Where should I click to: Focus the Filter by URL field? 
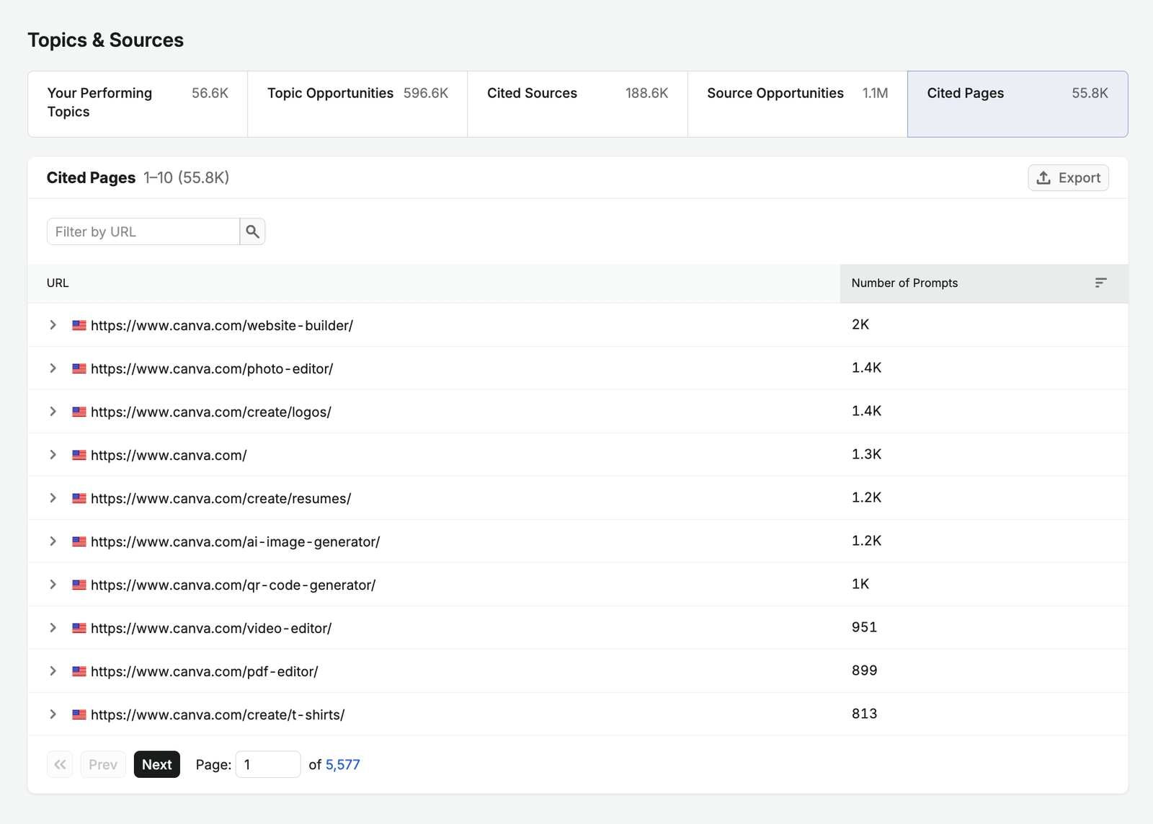tap(143, 231)
